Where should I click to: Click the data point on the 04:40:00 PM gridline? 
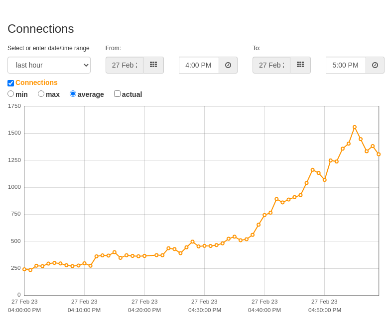264,215
